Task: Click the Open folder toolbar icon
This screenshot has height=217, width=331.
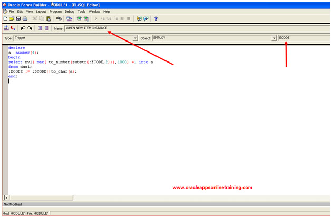Action: click(x=11, y=18)
